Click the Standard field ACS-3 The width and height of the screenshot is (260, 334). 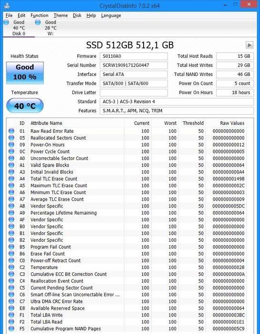tap(177, 102)
